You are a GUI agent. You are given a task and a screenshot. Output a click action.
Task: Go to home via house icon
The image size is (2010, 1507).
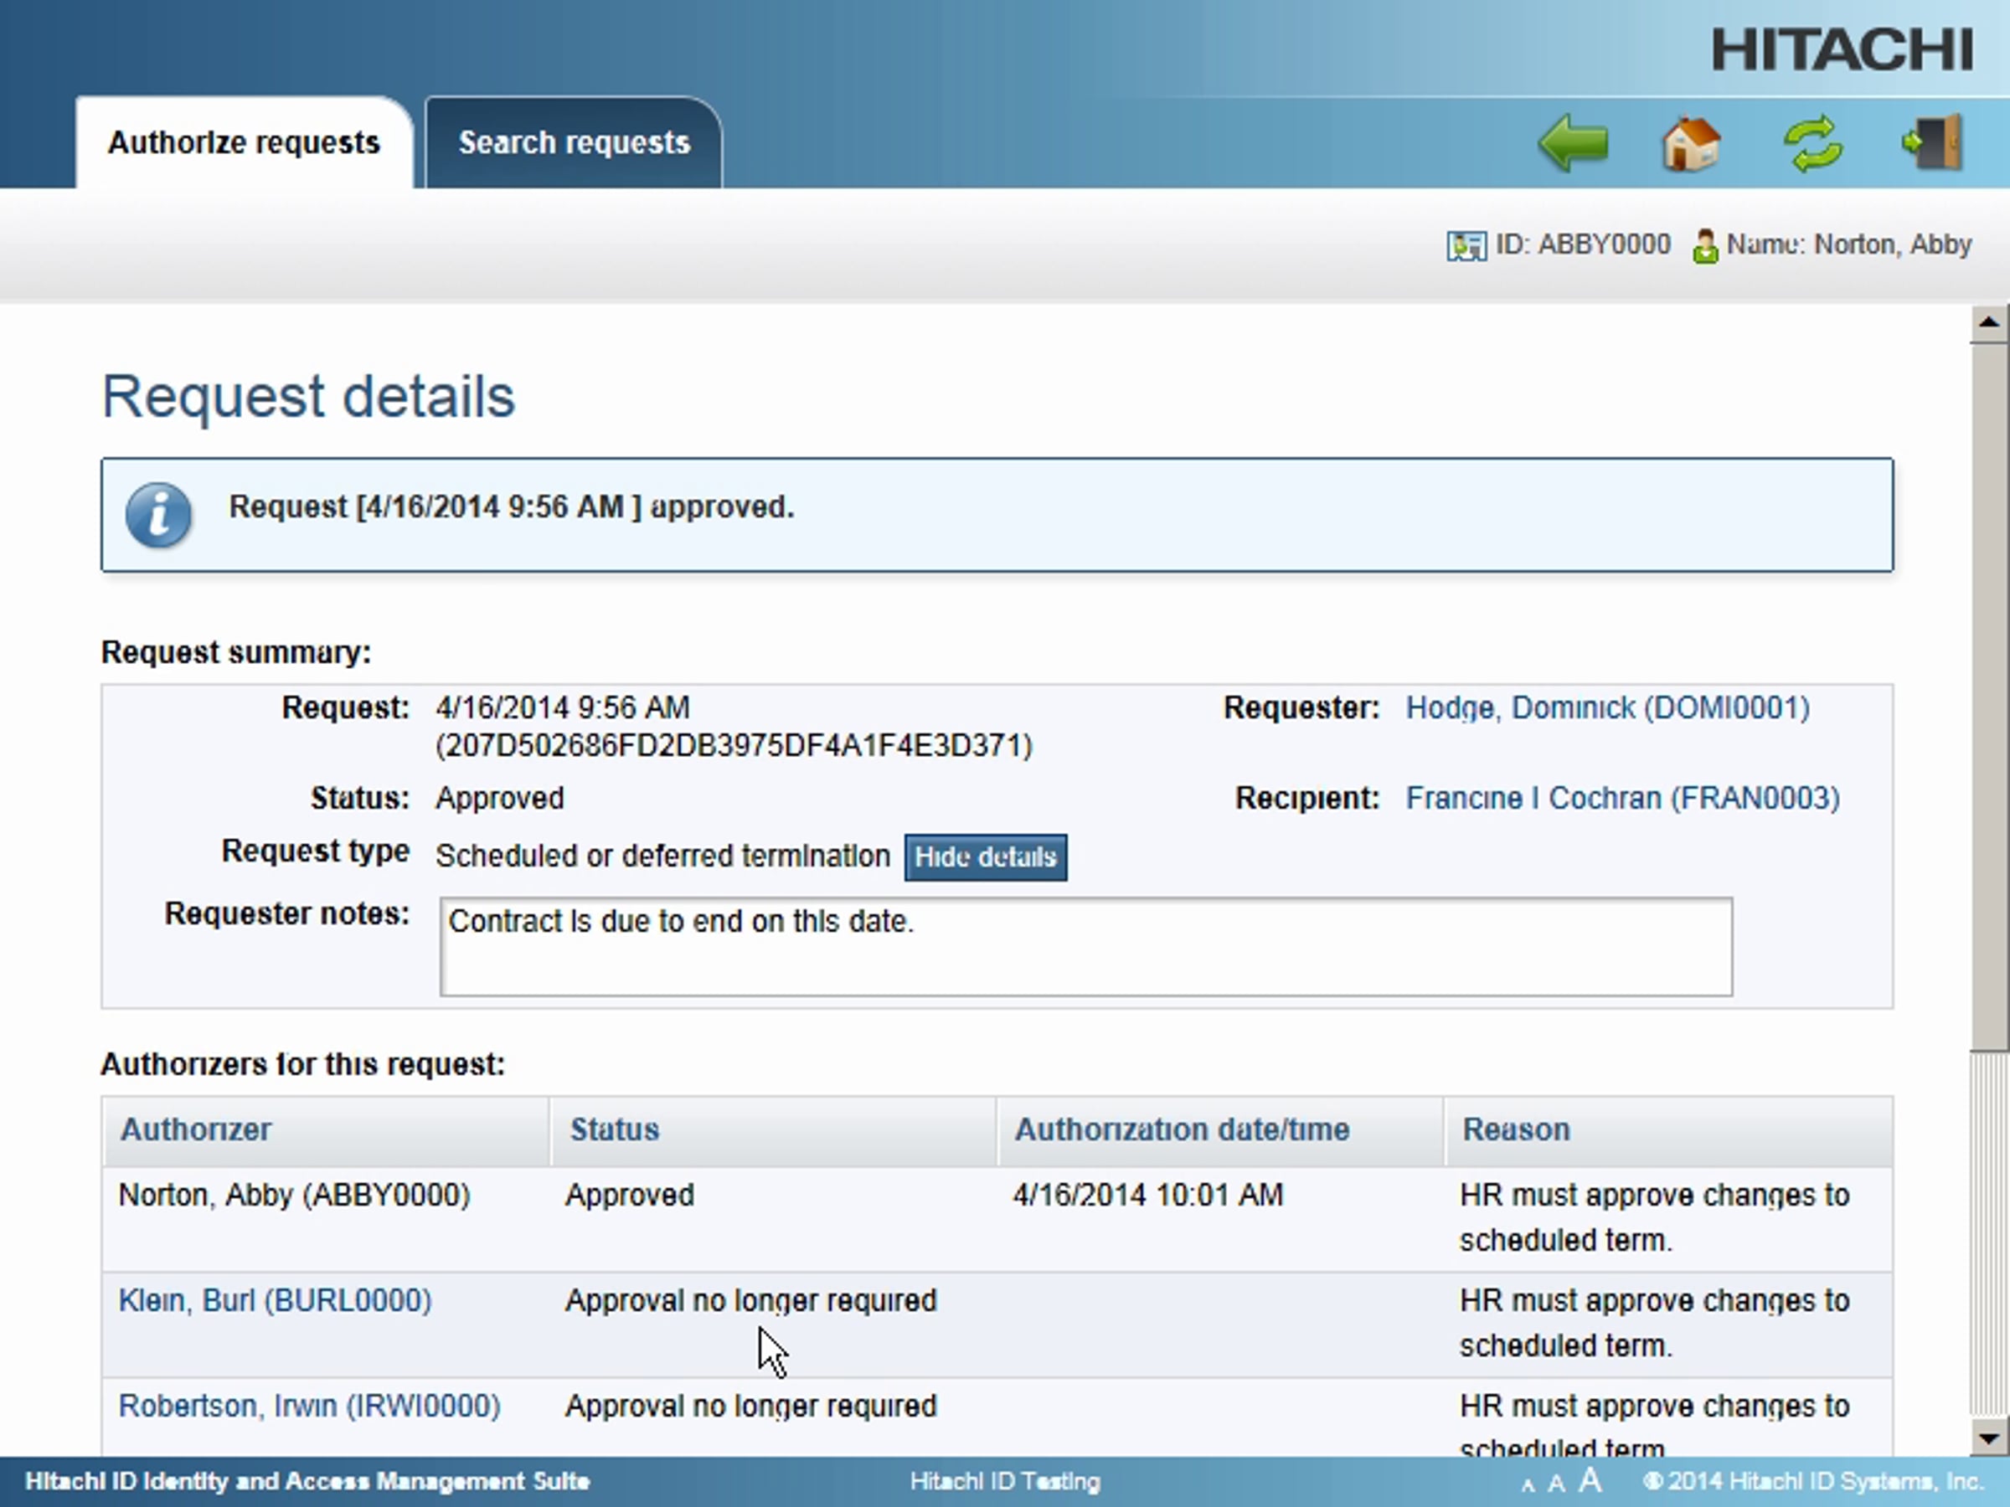coord(1691,143)
